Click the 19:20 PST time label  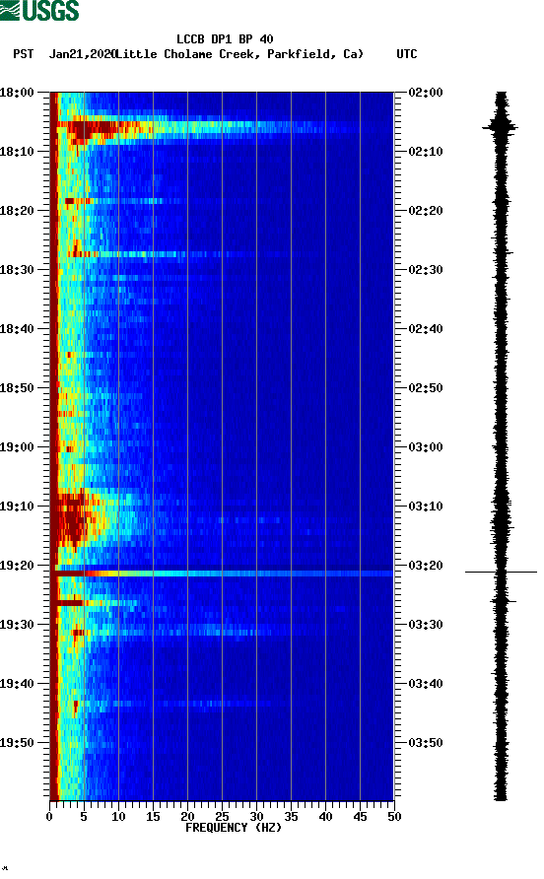coord(17,566)
